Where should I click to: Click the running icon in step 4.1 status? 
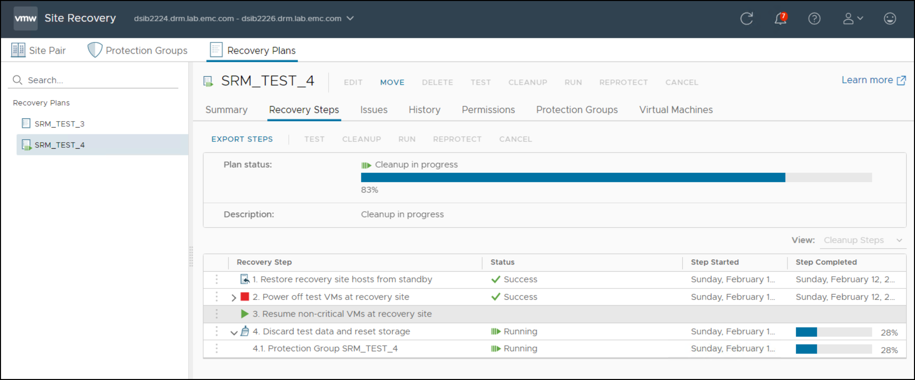[495, 349]
